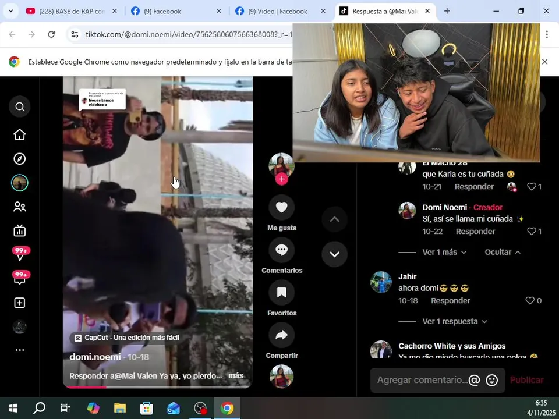559x419 pixels.
Task: Open Windows Start menu
Action: pos(13,408)
